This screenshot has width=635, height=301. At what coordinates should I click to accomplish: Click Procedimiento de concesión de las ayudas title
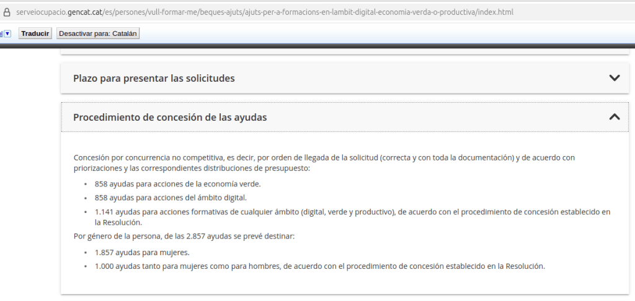170,117
